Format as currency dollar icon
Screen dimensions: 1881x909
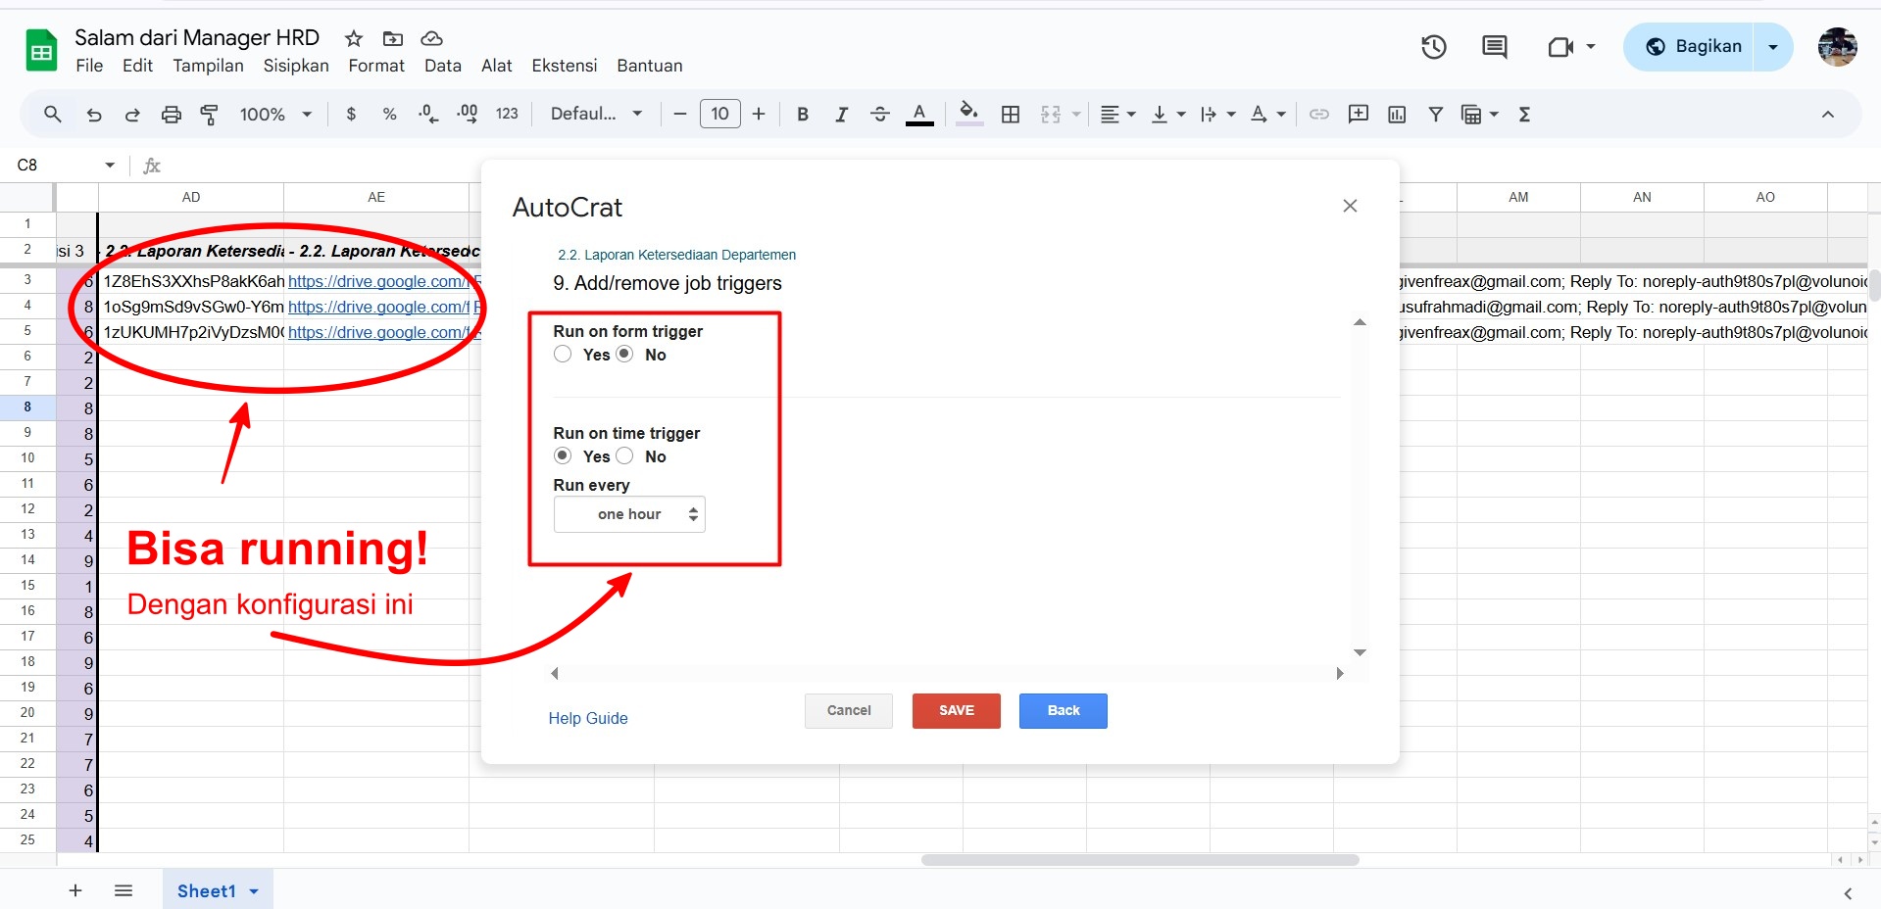click(351, 114)
